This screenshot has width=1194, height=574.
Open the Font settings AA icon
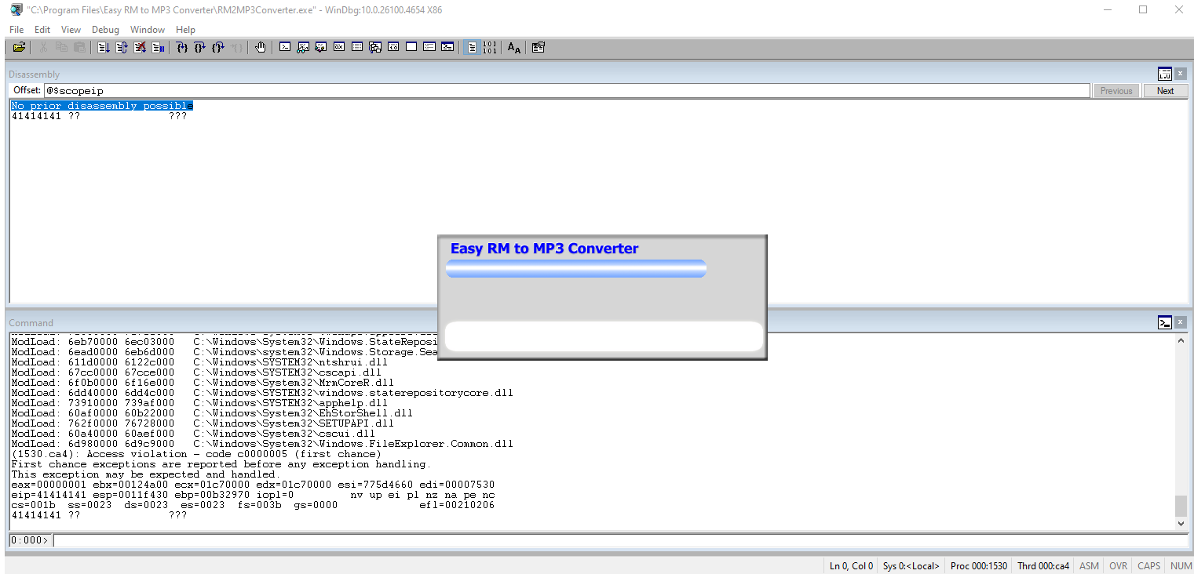[513, 48]
